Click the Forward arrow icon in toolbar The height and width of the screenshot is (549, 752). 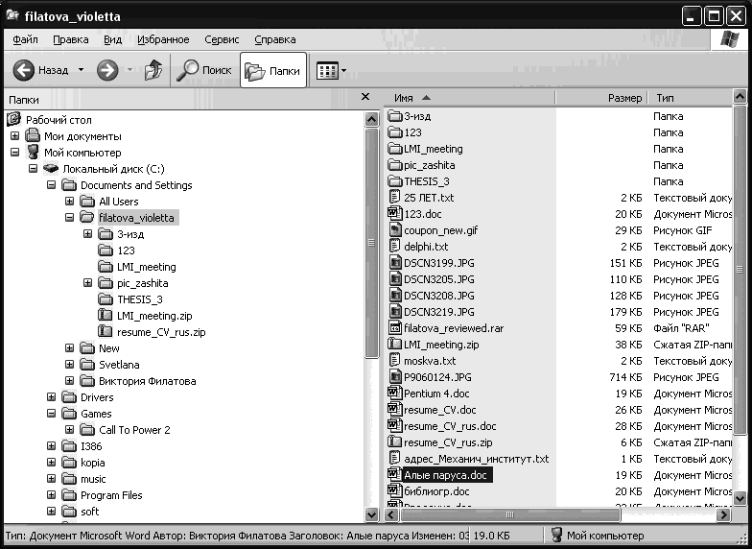107,70
